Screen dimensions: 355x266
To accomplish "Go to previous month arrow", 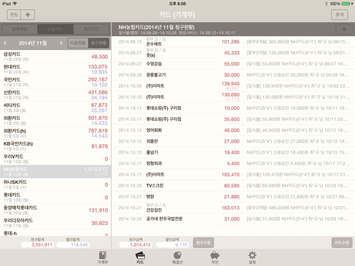I will pos(5,43).
